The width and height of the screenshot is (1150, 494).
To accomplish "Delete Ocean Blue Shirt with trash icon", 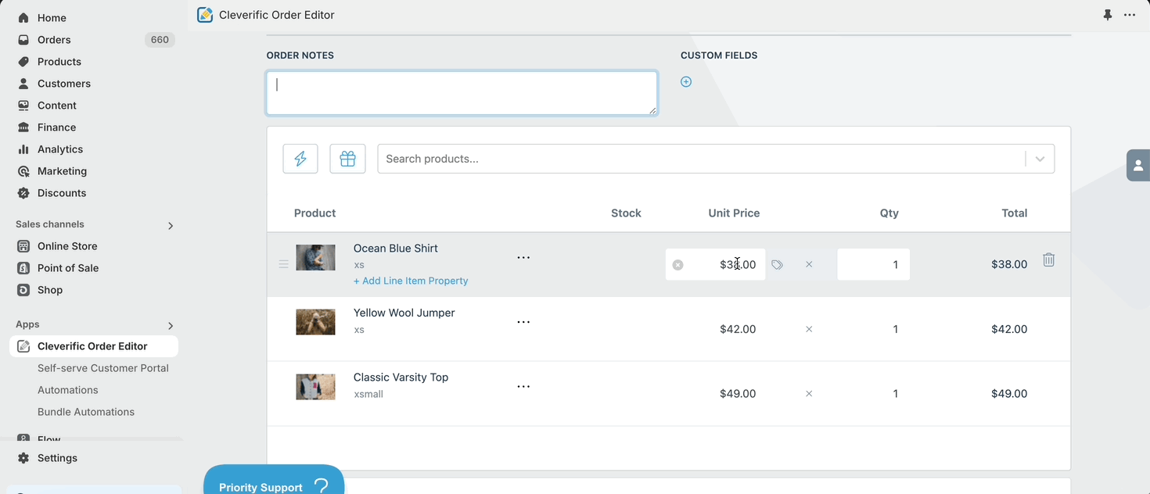I will pyautogui.click(x=1049, y=260).
